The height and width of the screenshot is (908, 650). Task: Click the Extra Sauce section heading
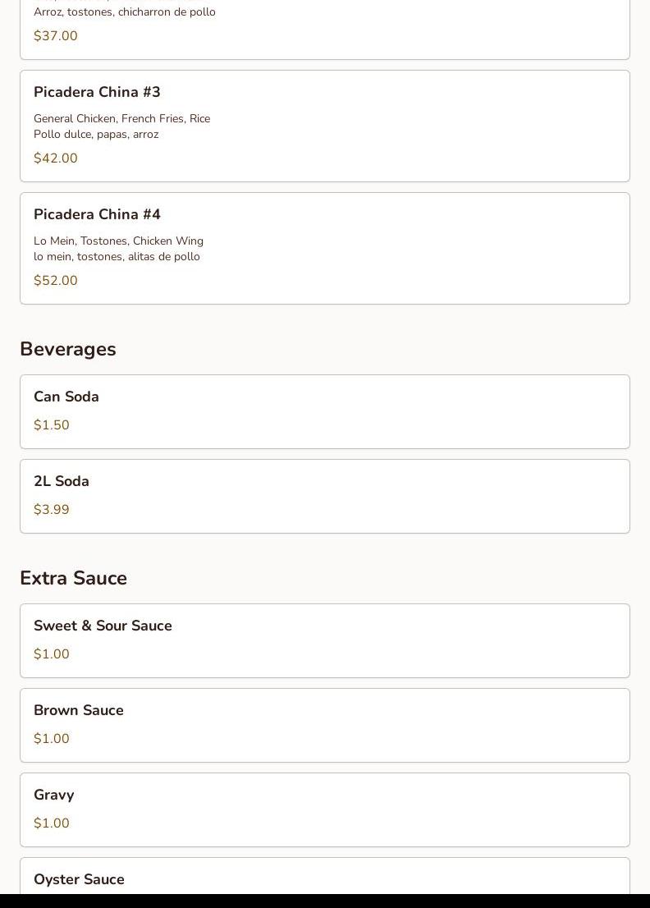(73, 578)
